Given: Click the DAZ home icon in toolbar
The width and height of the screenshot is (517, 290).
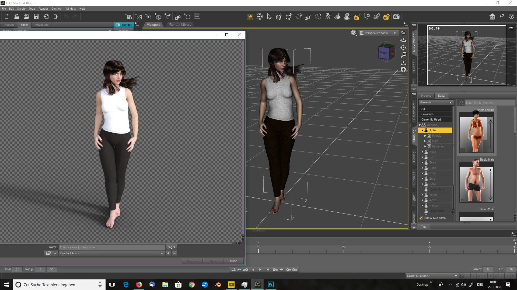Looking at the screenshot, I should click(x=492, y=17).
